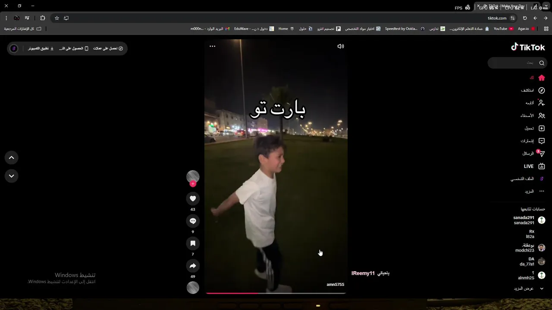The width and height of the screenshot is (552, 310).
Task: Open the YouTube bookmark
Action: click(503, 29)
